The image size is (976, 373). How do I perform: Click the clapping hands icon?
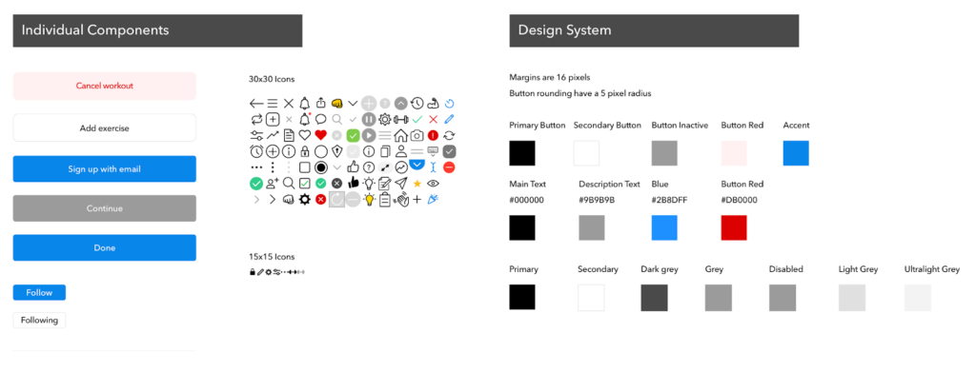(402, 200)
